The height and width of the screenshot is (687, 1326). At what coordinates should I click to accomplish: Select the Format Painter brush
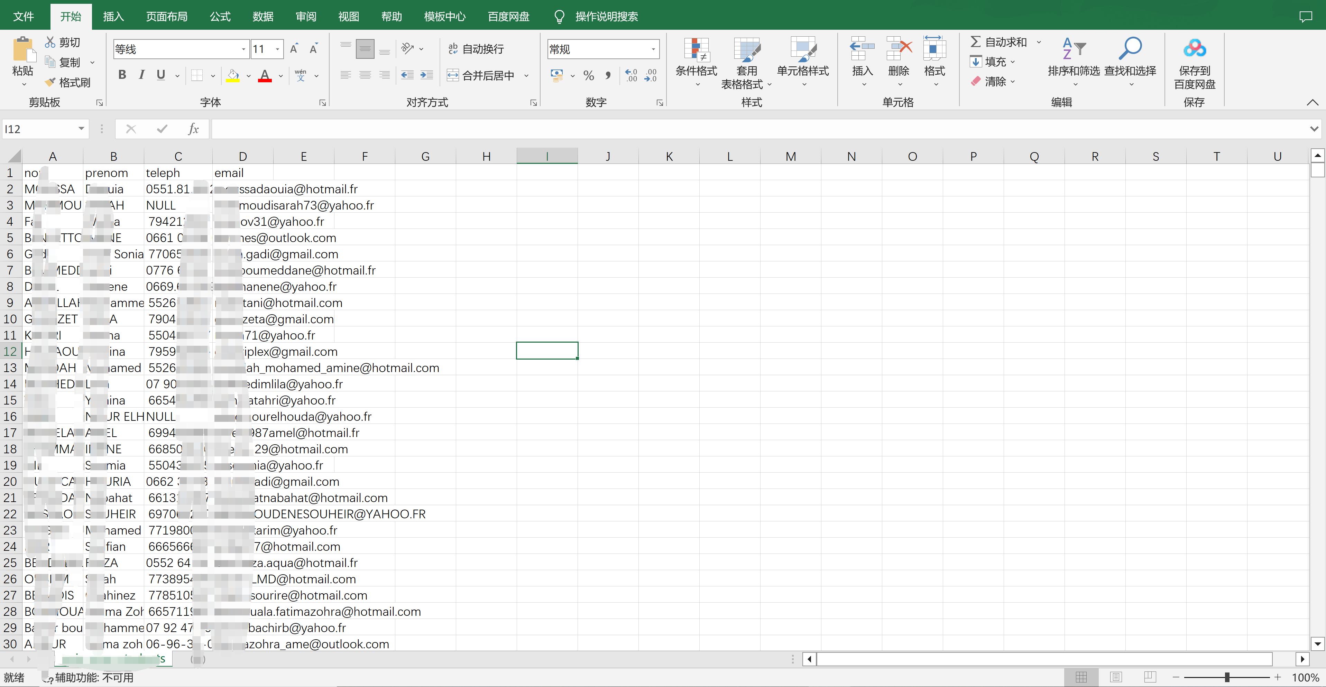[50, 82]
